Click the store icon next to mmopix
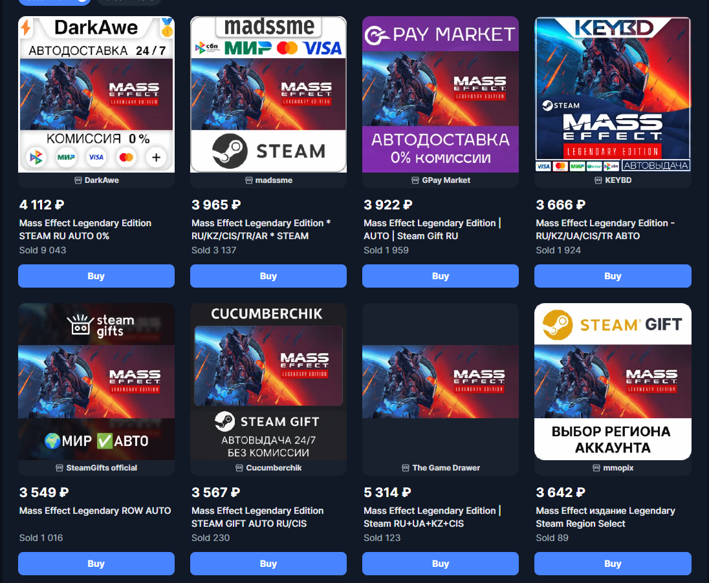The height and width of the screenshot is (583, 709). tap(596, 468)
